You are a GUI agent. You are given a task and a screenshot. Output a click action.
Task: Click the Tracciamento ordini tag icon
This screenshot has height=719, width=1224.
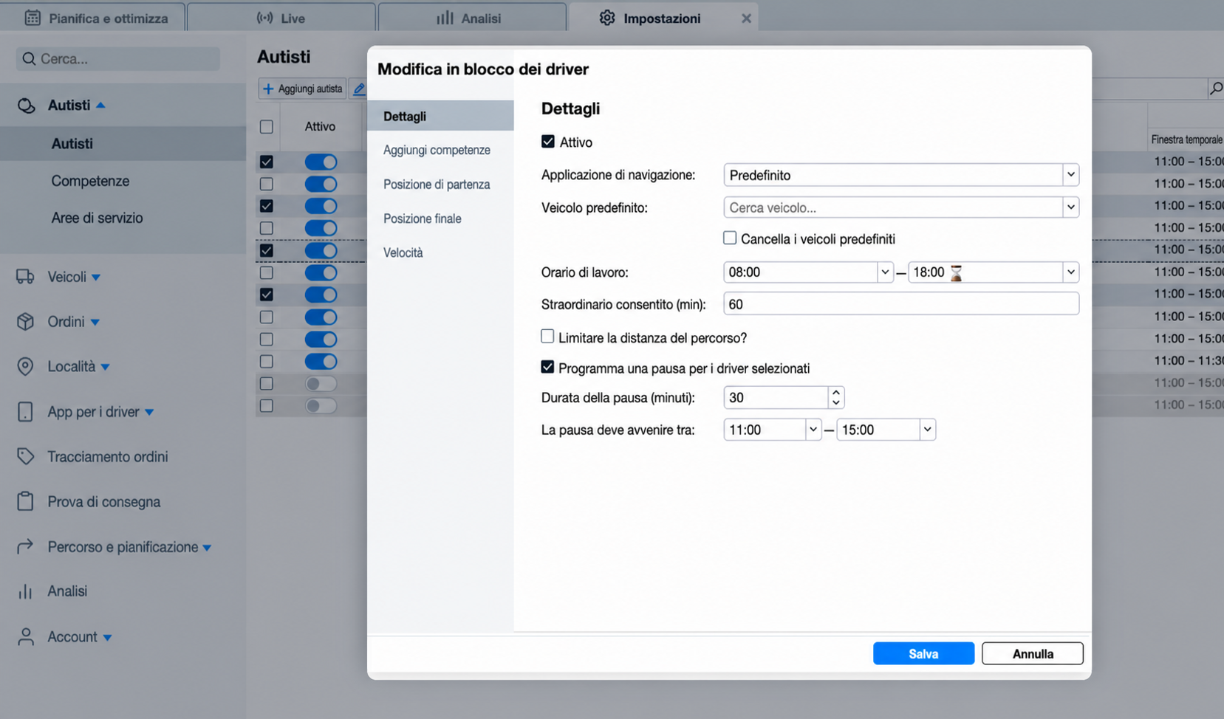click(x=25, y=456)
